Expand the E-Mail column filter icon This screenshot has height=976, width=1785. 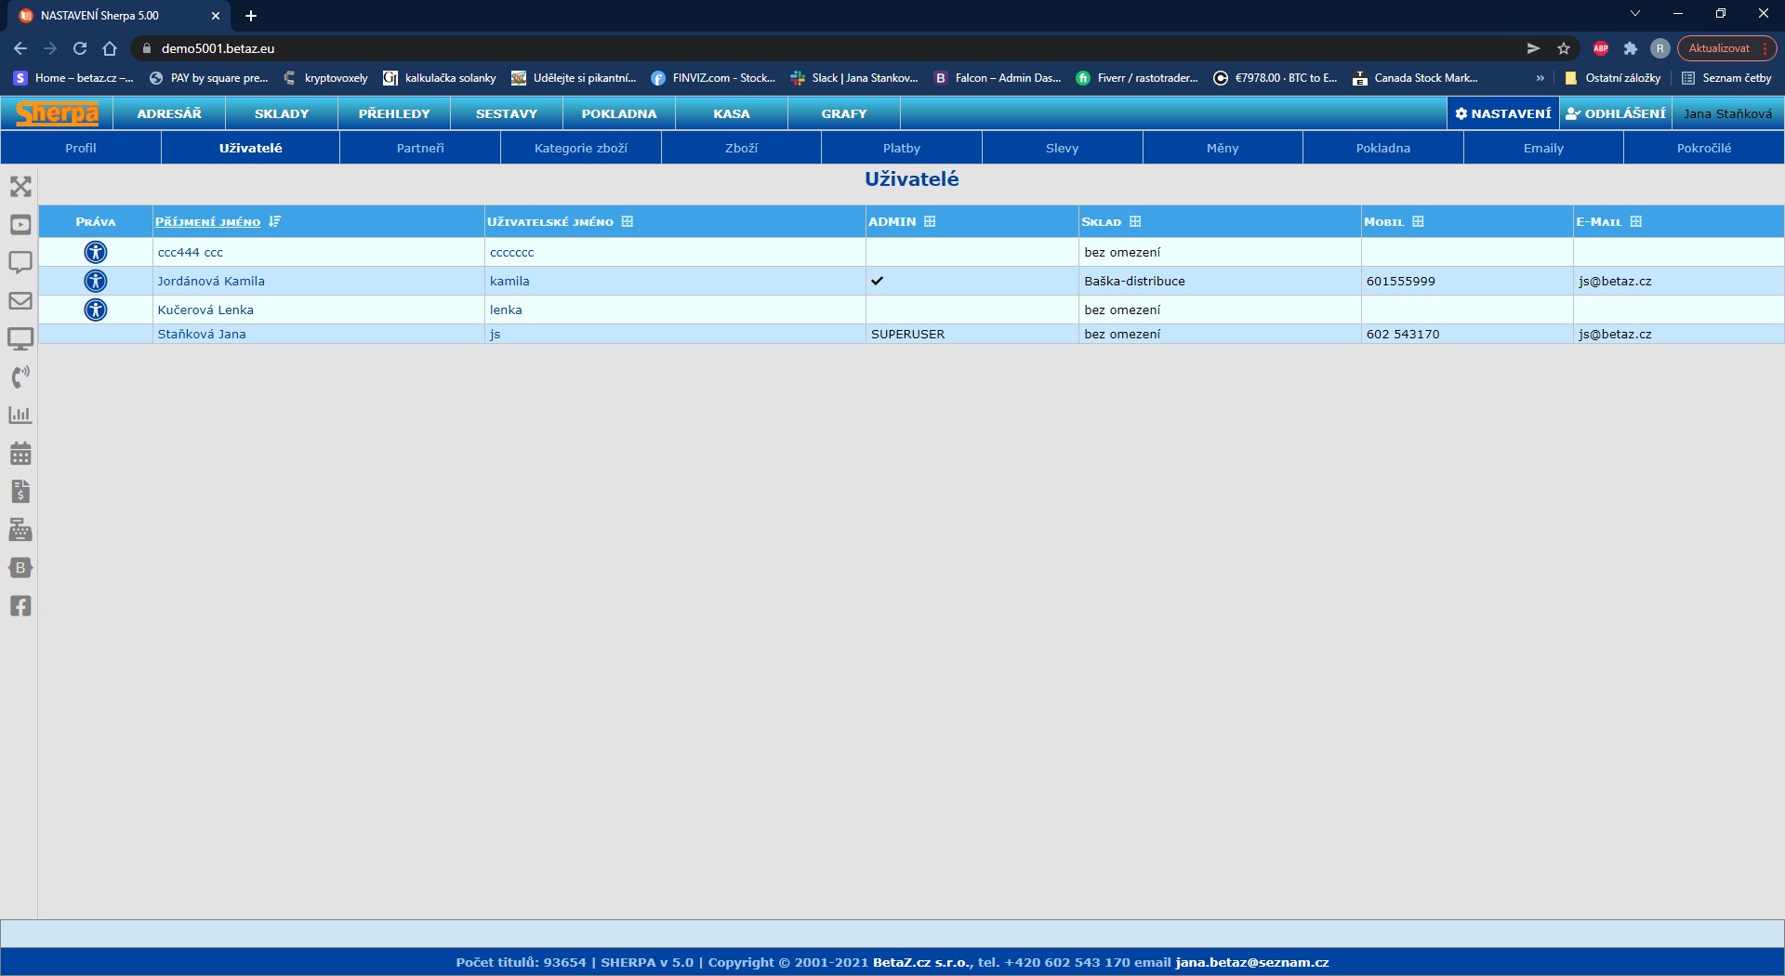1636,221
